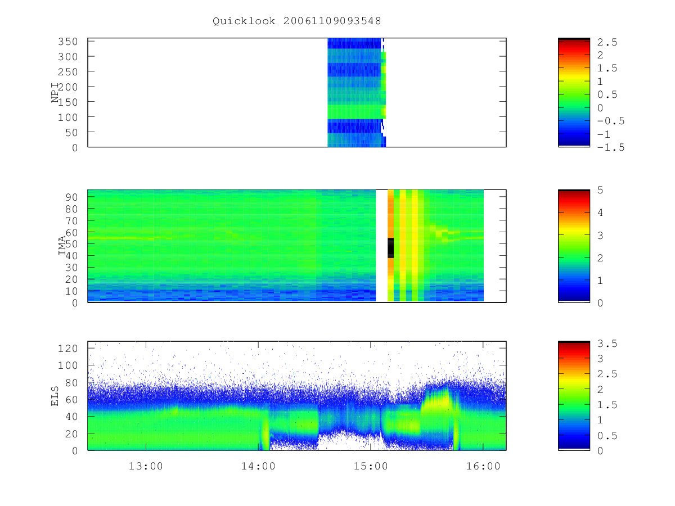Click the NPI colorbar gradient strip

coord(574,93)
